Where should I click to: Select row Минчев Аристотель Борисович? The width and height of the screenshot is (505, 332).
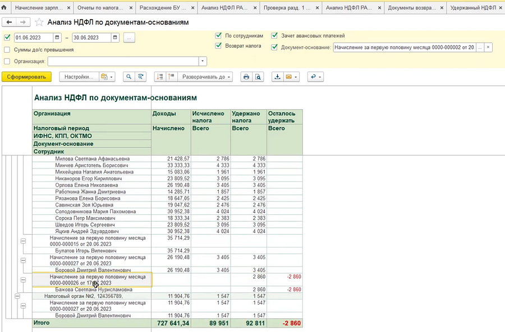point(167,165)
